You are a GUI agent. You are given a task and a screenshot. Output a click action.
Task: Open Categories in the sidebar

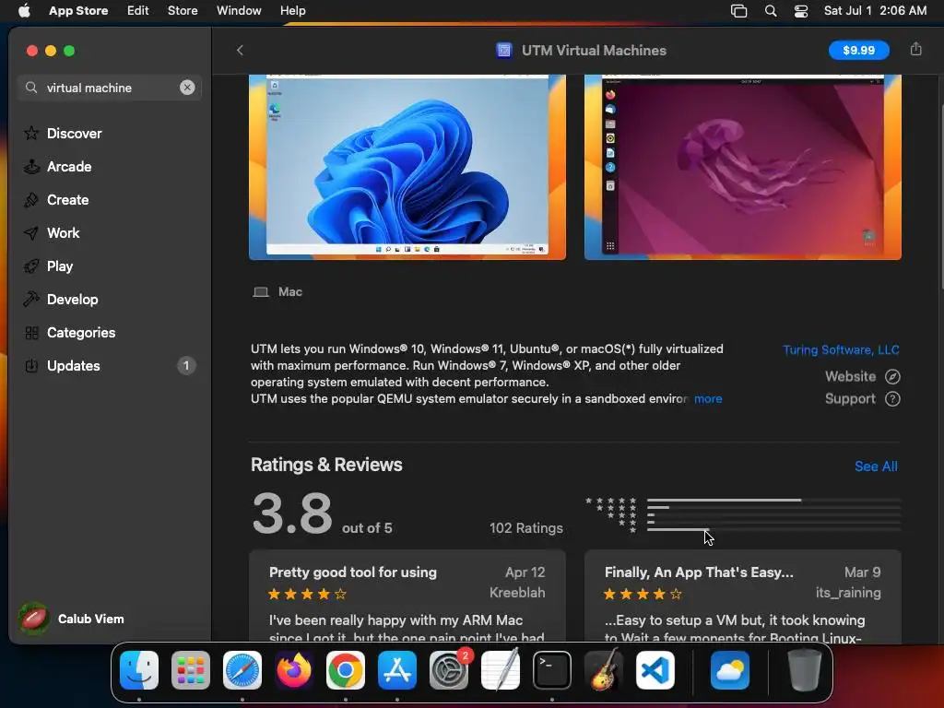click(x=81, y=332)
